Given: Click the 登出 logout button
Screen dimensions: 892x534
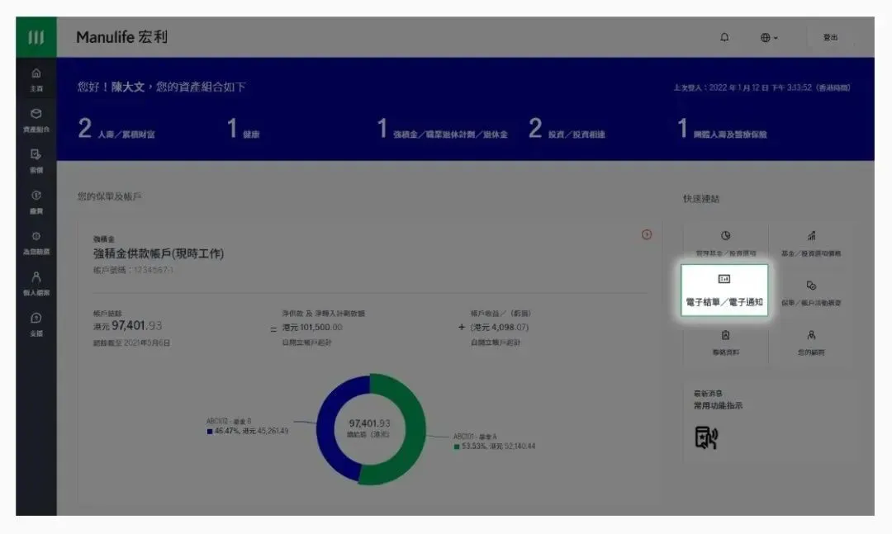Looking at the screenshot, I should pos(830,37).
